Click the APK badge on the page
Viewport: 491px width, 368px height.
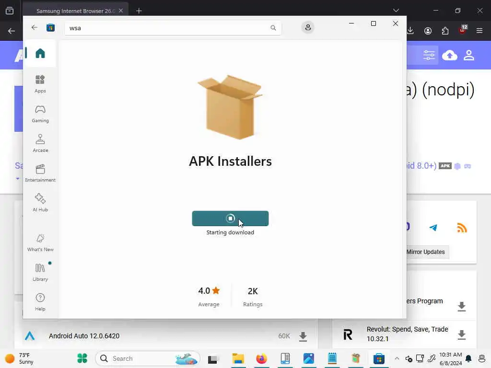point(445,166)
